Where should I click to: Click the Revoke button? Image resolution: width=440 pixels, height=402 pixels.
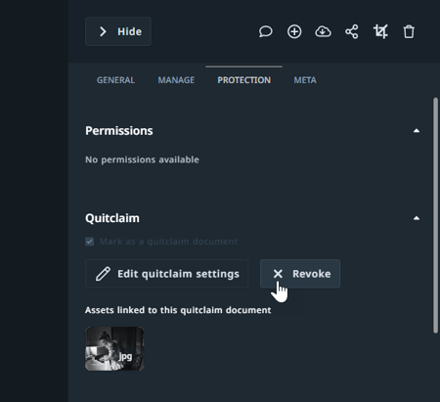coord(300,274)
